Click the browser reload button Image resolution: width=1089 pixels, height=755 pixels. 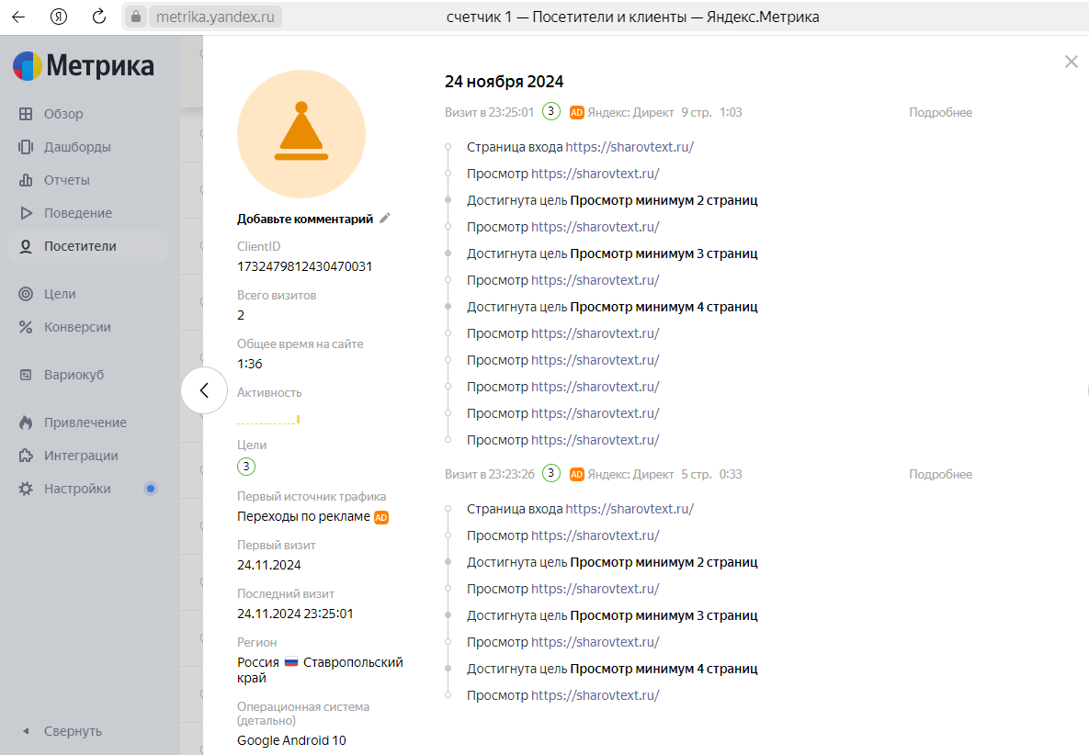pyautogui.click(x=99, y=17)
